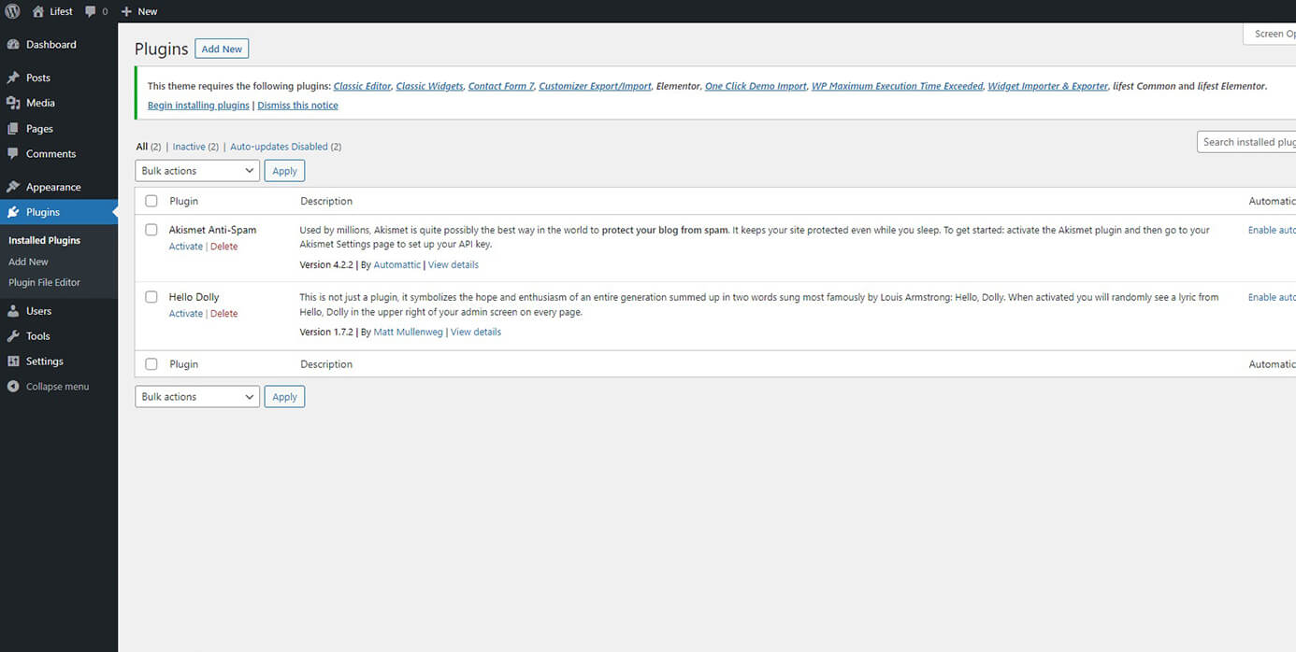The height and width of the screenshot is (652, 1296).
Task: Activate the Akismet Anti-Spam plugin
Action: 185,247
